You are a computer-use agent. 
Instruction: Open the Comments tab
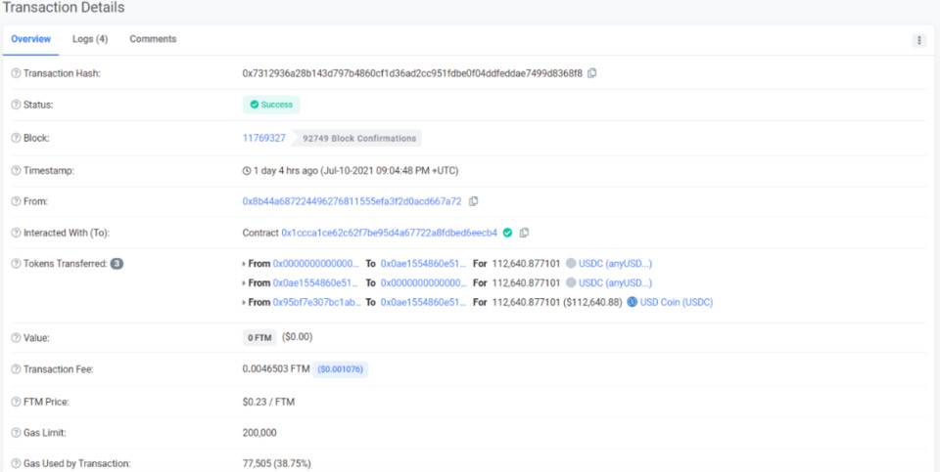[153, 39]
